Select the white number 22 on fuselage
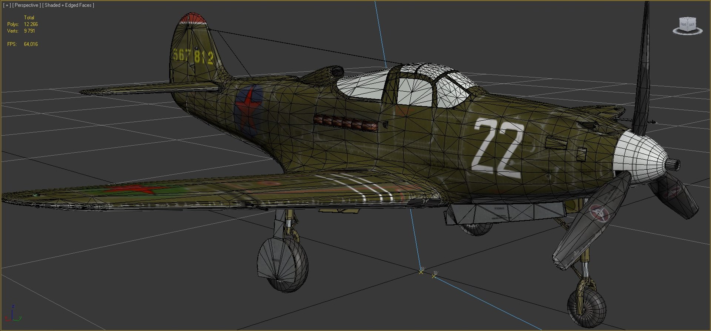The image size is (711, 331). 498,147
